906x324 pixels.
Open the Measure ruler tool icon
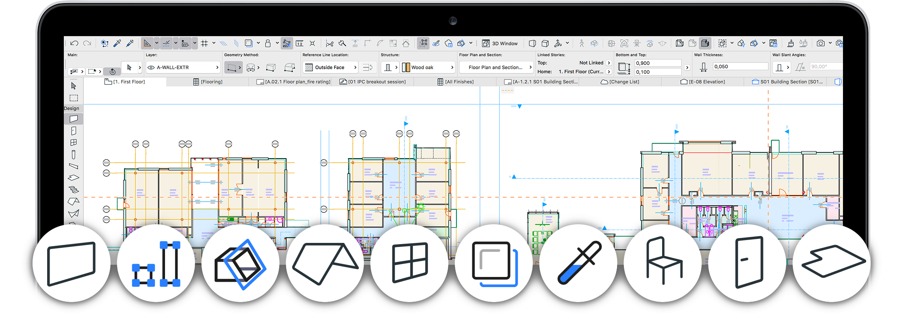tap(300, 43)
